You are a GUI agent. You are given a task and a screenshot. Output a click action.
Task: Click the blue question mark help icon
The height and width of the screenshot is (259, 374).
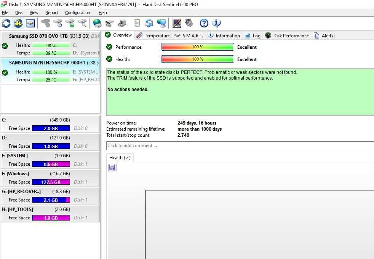204,23
